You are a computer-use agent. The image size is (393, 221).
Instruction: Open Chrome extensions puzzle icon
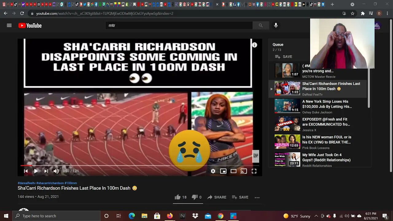point(363,14)
